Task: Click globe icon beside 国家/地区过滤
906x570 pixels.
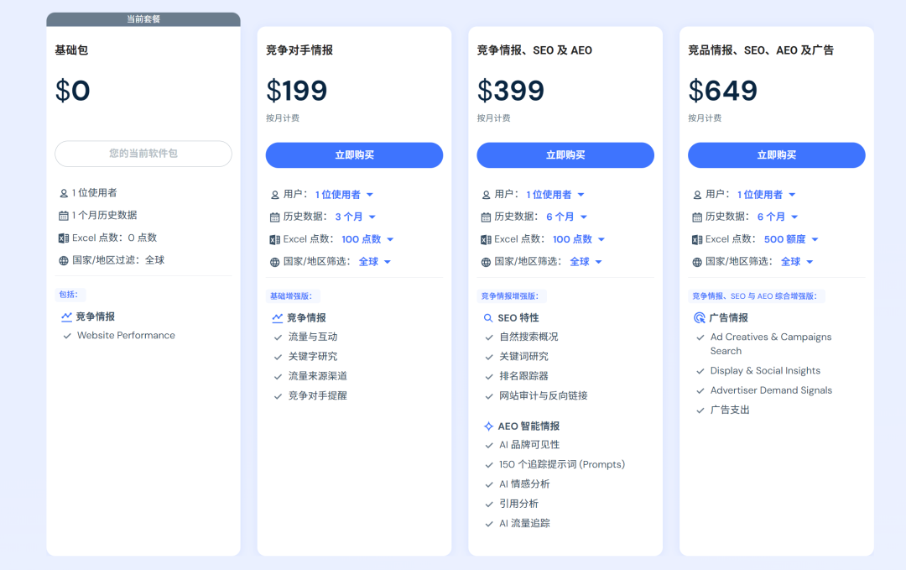Action: click(64, 261)
